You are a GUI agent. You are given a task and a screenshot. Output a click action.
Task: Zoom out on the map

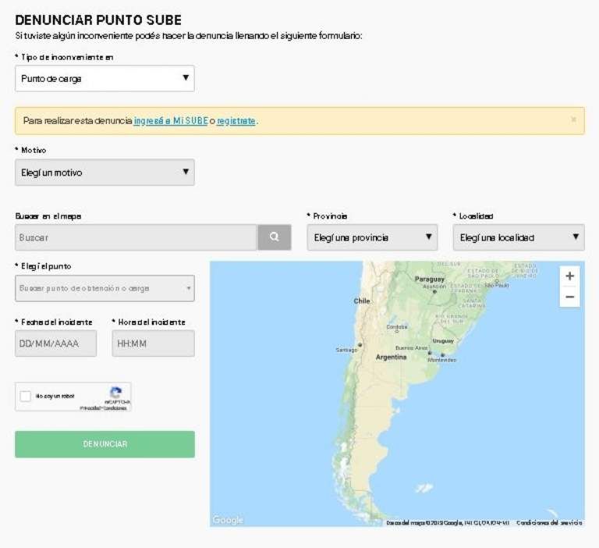[x=569, y=297]
